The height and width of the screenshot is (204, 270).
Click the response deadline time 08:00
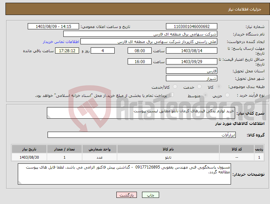click(140, 50)
